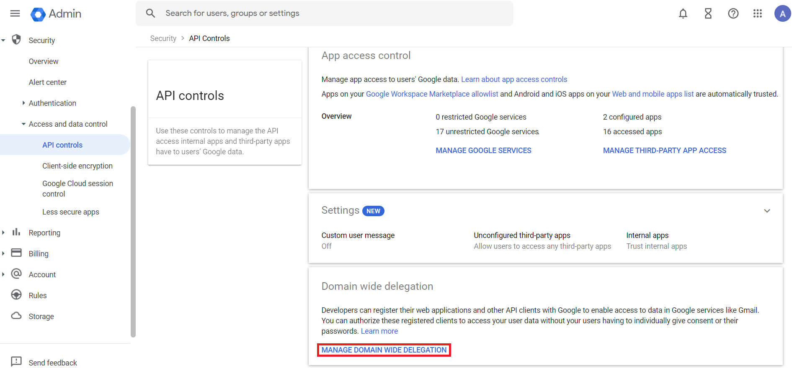Open the account avatar menu
792x368 pixels.
pos(782,13)
